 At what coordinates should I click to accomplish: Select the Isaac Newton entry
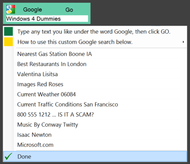point(95,135)
